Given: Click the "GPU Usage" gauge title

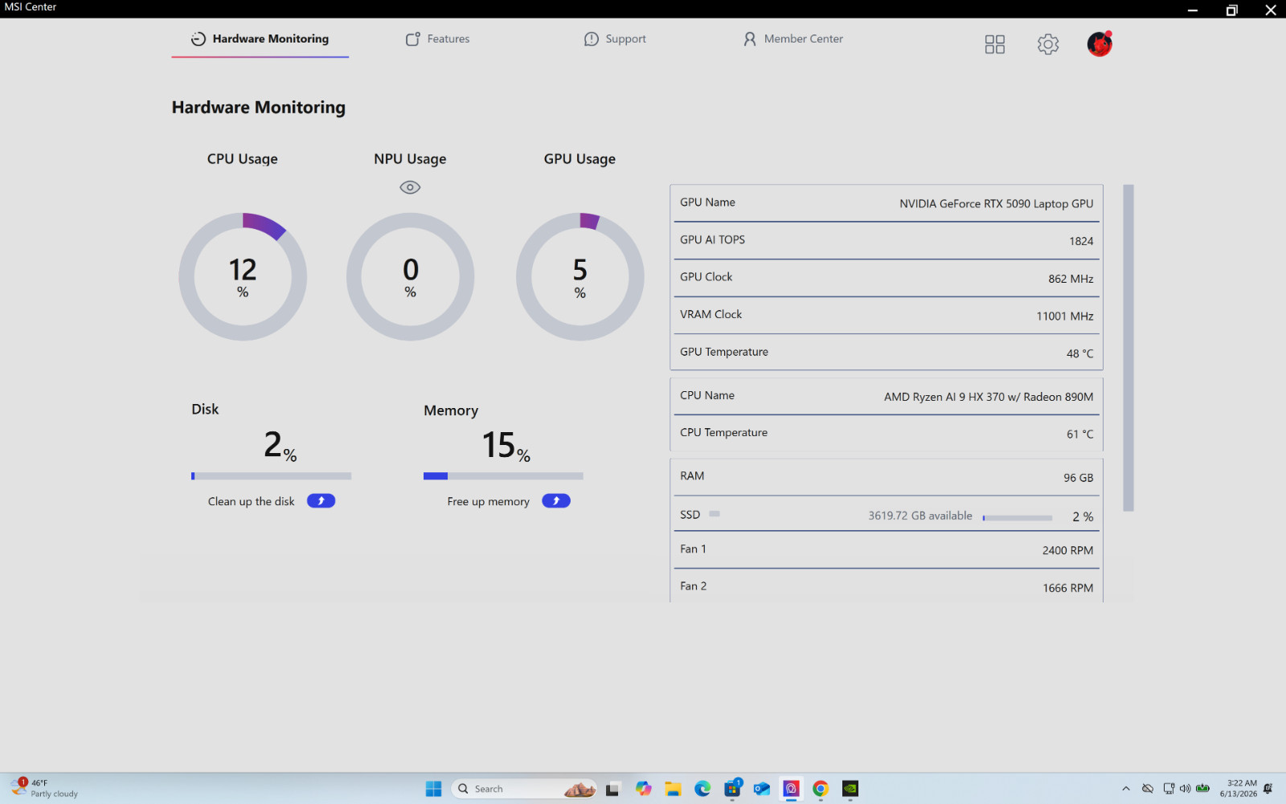Looking at the screenshot, I should click(x=580, y=159).
